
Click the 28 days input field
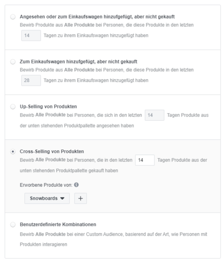pos(31,80)
